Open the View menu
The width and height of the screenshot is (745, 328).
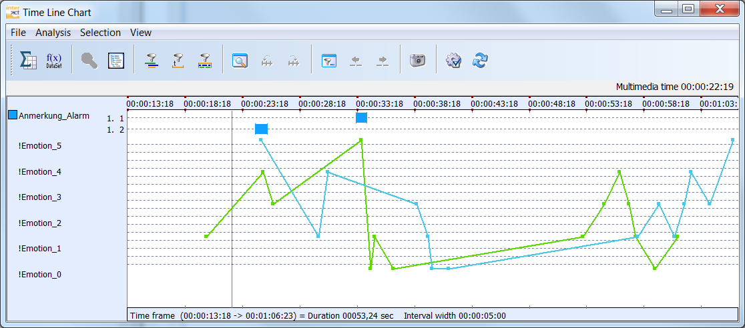141,32
